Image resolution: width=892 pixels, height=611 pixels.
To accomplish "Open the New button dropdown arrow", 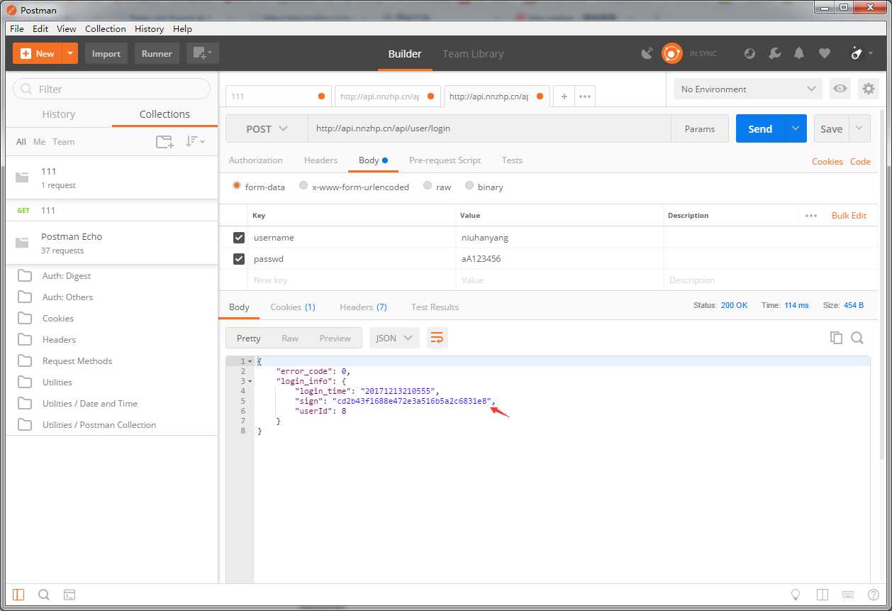I will point(70,53).
